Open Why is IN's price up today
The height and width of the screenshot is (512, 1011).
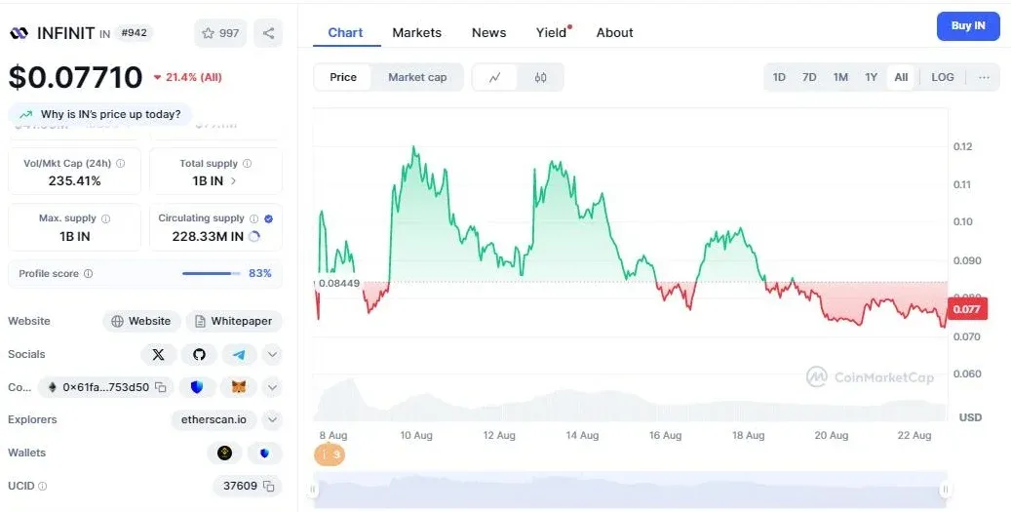[x=100, y=115]
